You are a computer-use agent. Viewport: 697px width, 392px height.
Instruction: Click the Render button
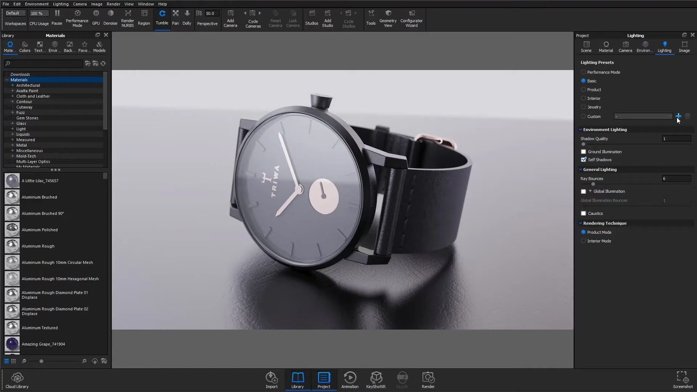[x=428, y=379]
